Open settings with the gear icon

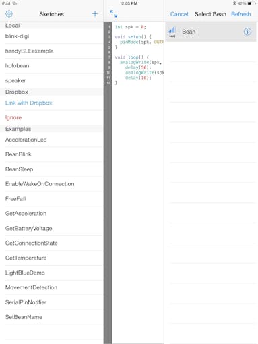[9, 14]
